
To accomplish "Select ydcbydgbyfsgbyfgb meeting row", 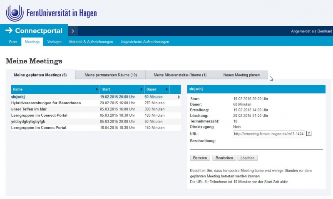I will point(96,121).
